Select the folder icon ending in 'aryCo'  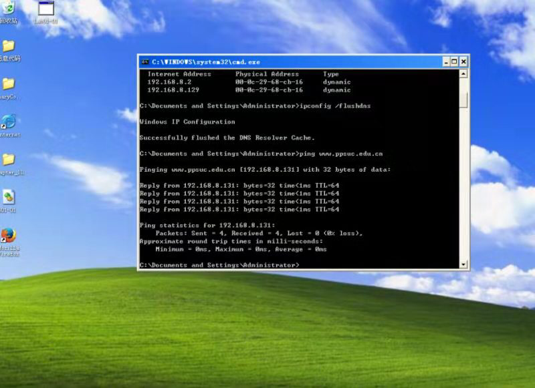9,83
